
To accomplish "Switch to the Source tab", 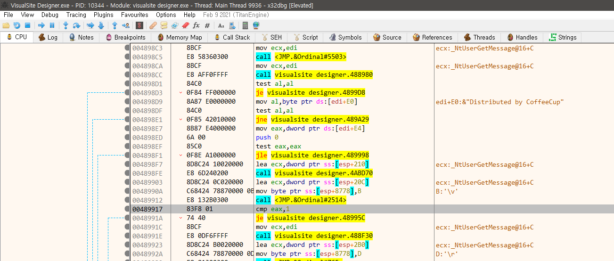I will click(387, 37).
